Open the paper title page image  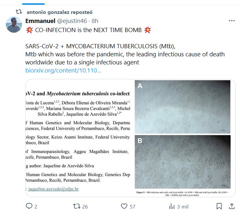click(x=78, y=138)
